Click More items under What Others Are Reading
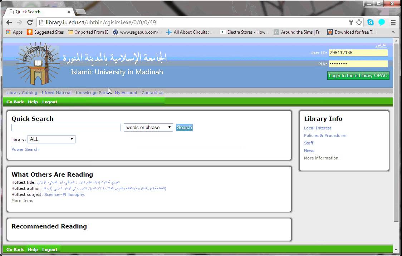Screen dimensions: 402x256 click(x=22, y=201)
